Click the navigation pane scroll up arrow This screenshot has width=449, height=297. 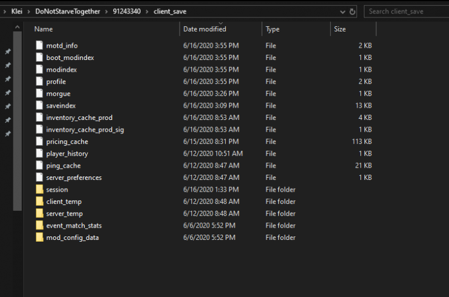tap(17, 27)
